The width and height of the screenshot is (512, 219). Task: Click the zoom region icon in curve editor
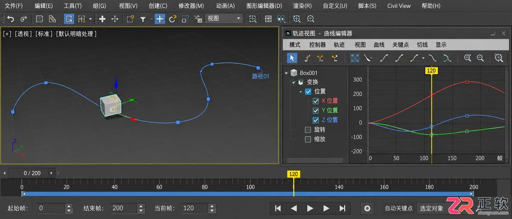499,58
